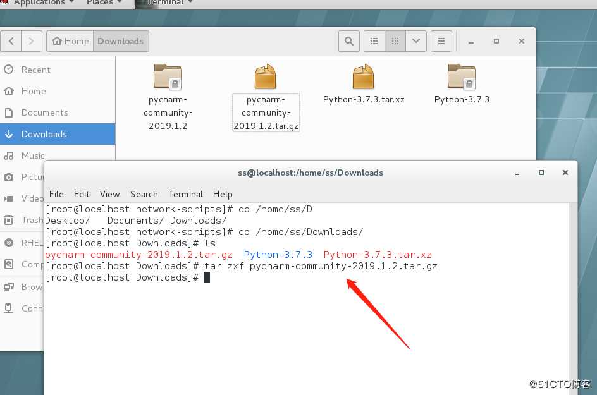
Task: Click red pycharm-community-2019.1.2.tar.gz in ls output
Action: 138,255
